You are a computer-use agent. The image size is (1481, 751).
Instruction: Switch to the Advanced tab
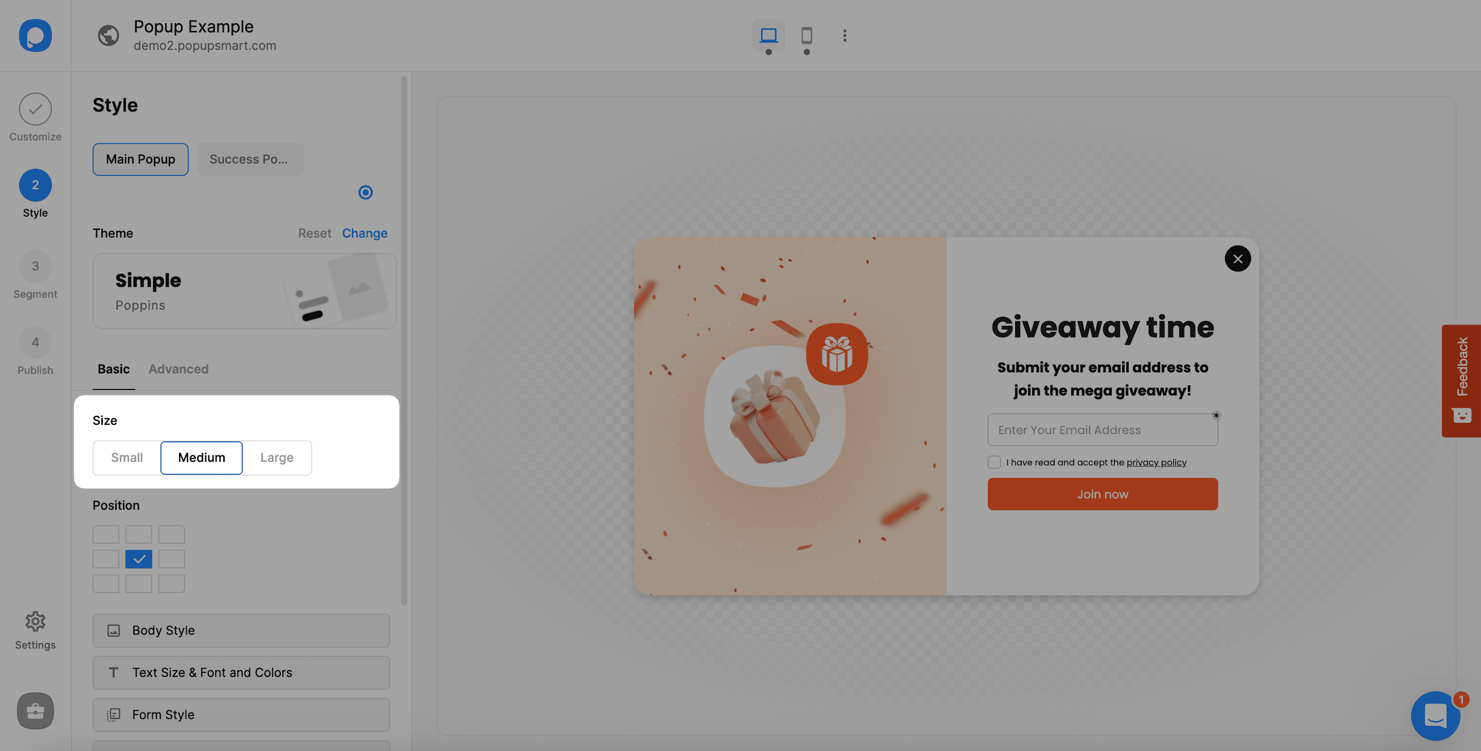(x=178, y=369)
